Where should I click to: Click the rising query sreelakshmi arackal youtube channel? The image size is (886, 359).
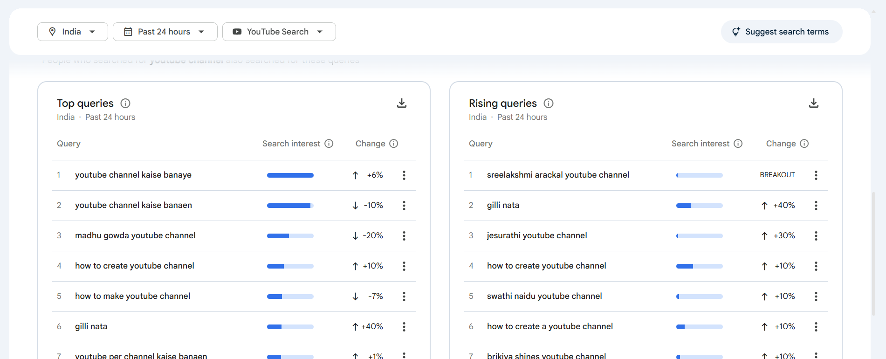(x=558, y=175)
